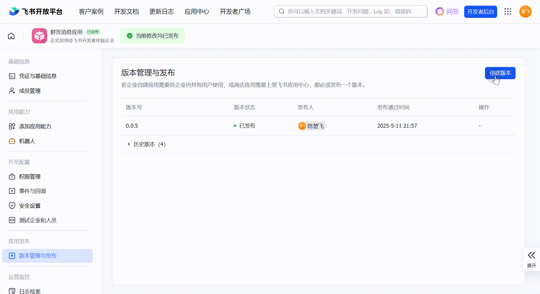Select 版本管理与发布 in the sidebar

pos(37,256)
